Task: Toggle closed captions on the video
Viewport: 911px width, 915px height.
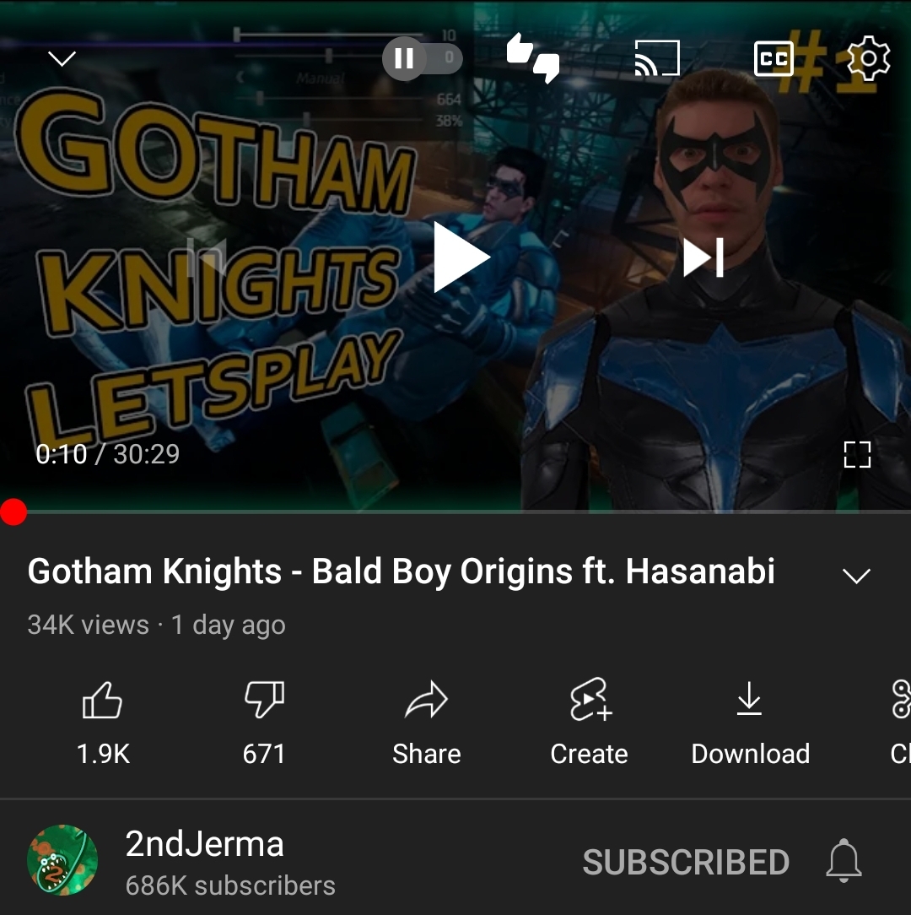Action: click(x=774, y=58)
